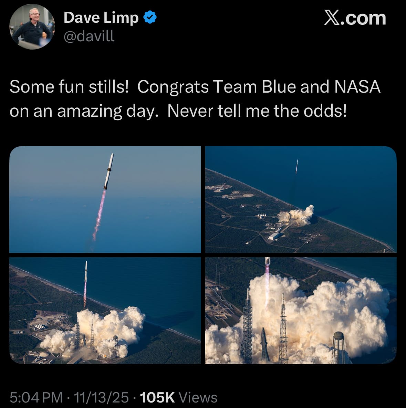Click the X logo in the watermark
The height and width of the screenshot is (408, 406).
point(332,18)
